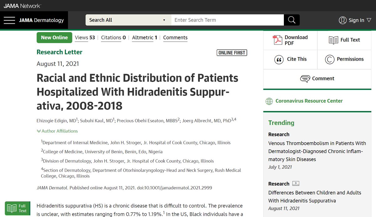Click the Online First badge
Screen dimensions: 376x217
pyautogui.click(x=232, y=53)
